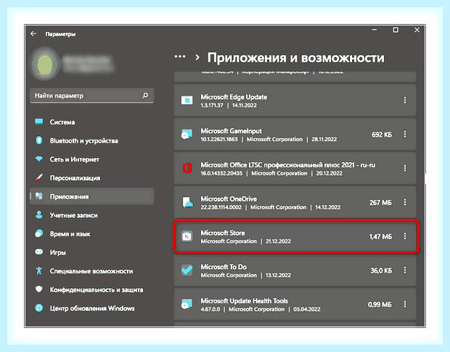Click the Microsoft Edge Update app icon

[187, 100]
